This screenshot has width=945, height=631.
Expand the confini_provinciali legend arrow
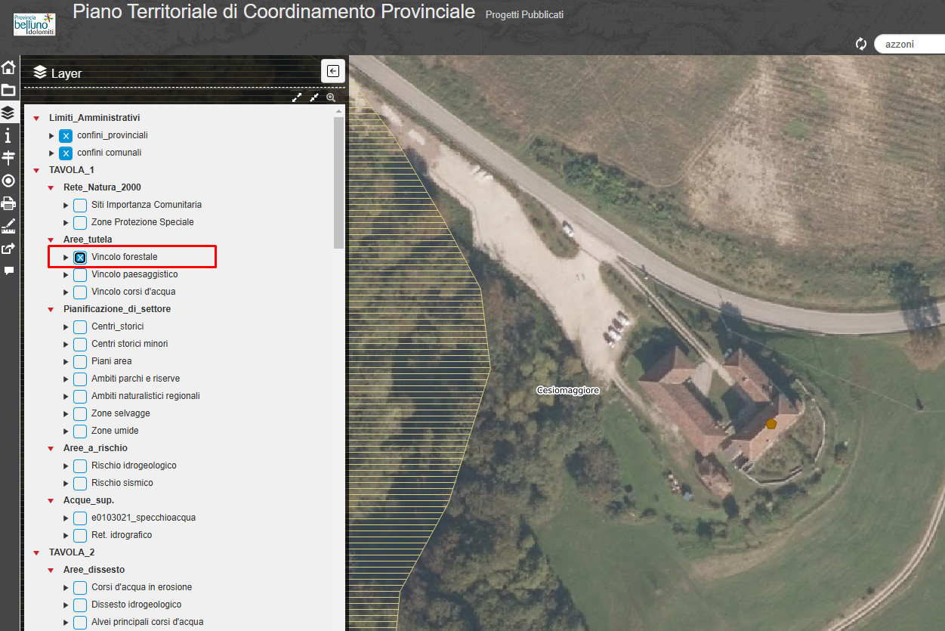51,136
